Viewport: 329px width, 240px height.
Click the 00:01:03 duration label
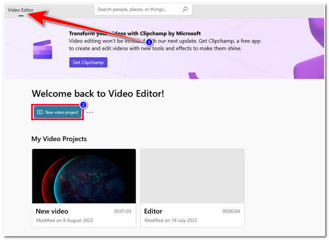pyautogui.click(x=123, y=211)
